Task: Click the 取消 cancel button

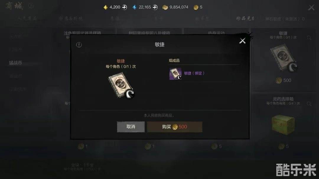Action: [x=131, y=127]
